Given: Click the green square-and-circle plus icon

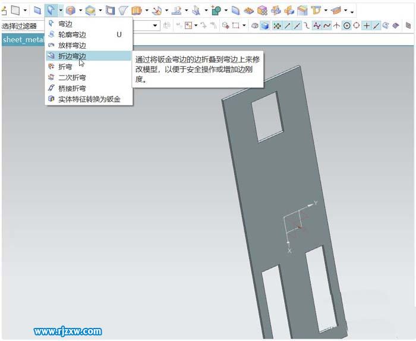Looking at the screenshot, I should click(x=216, y=11).
